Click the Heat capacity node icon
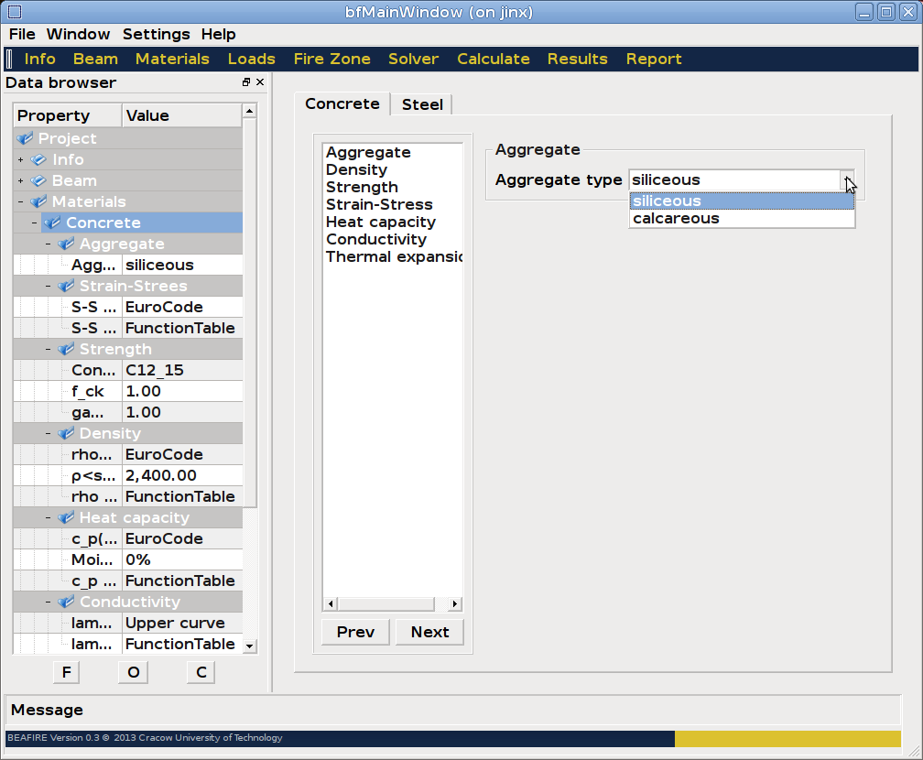Image resolution: width=923 pixels, height=760 pixels. 66,517
